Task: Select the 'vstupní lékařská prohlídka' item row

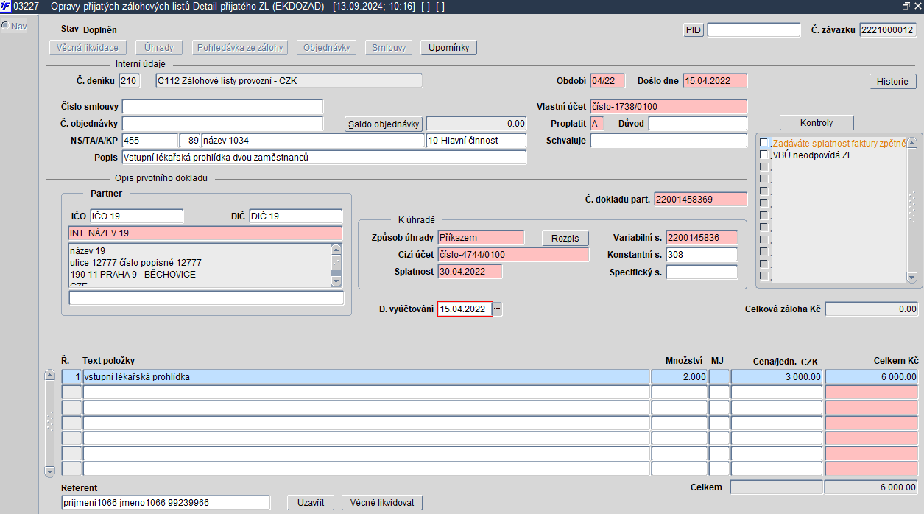Action: click(x=490, y=376)
